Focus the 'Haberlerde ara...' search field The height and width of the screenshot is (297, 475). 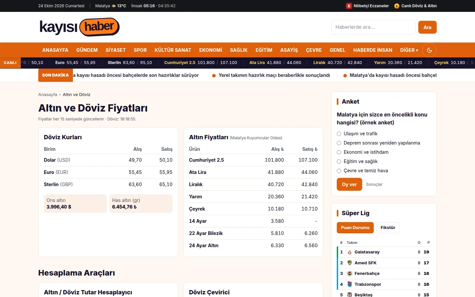click(x=373, y=27)
